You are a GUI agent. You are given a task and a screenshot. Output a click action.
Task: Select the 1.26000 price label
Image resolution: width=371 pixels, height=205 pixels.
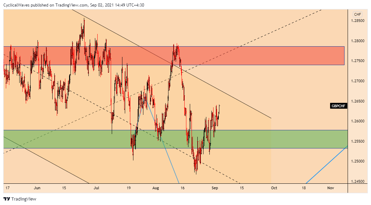[x=358, y=121]
